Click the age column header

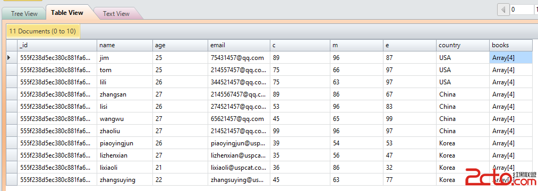point(181,45)
